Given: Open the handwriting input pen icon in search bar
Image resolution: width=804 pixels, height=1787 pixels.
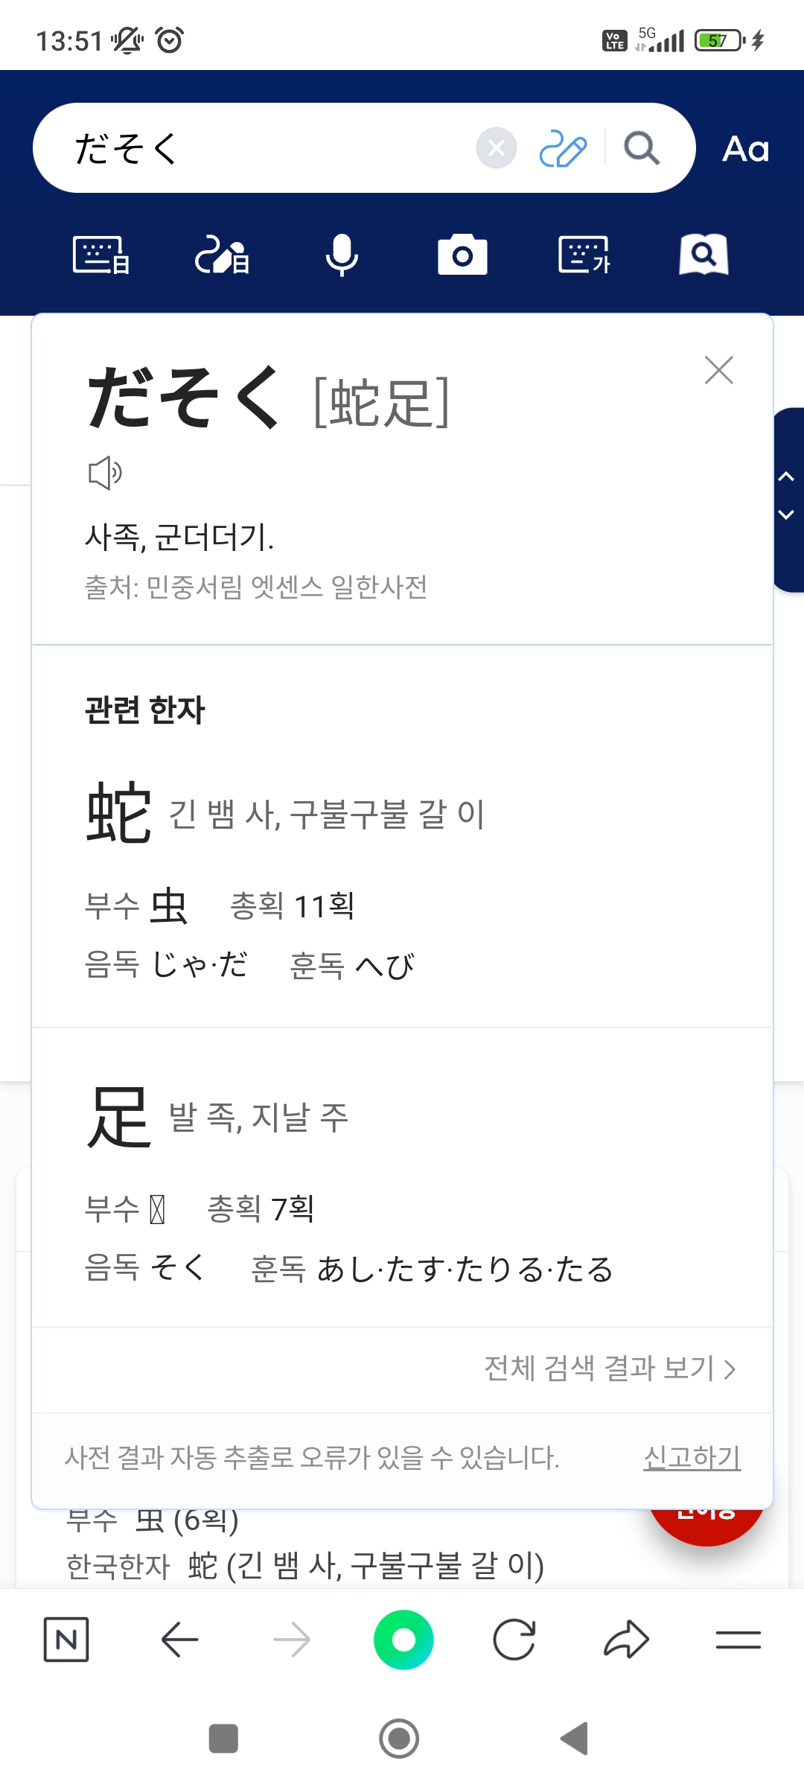Looking at the screenshot, I should 563,148.
